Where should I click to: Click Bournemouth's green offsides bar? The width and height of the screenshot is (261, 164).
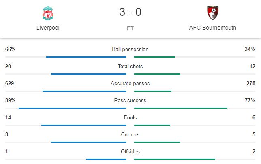click(x=175, y=160)
